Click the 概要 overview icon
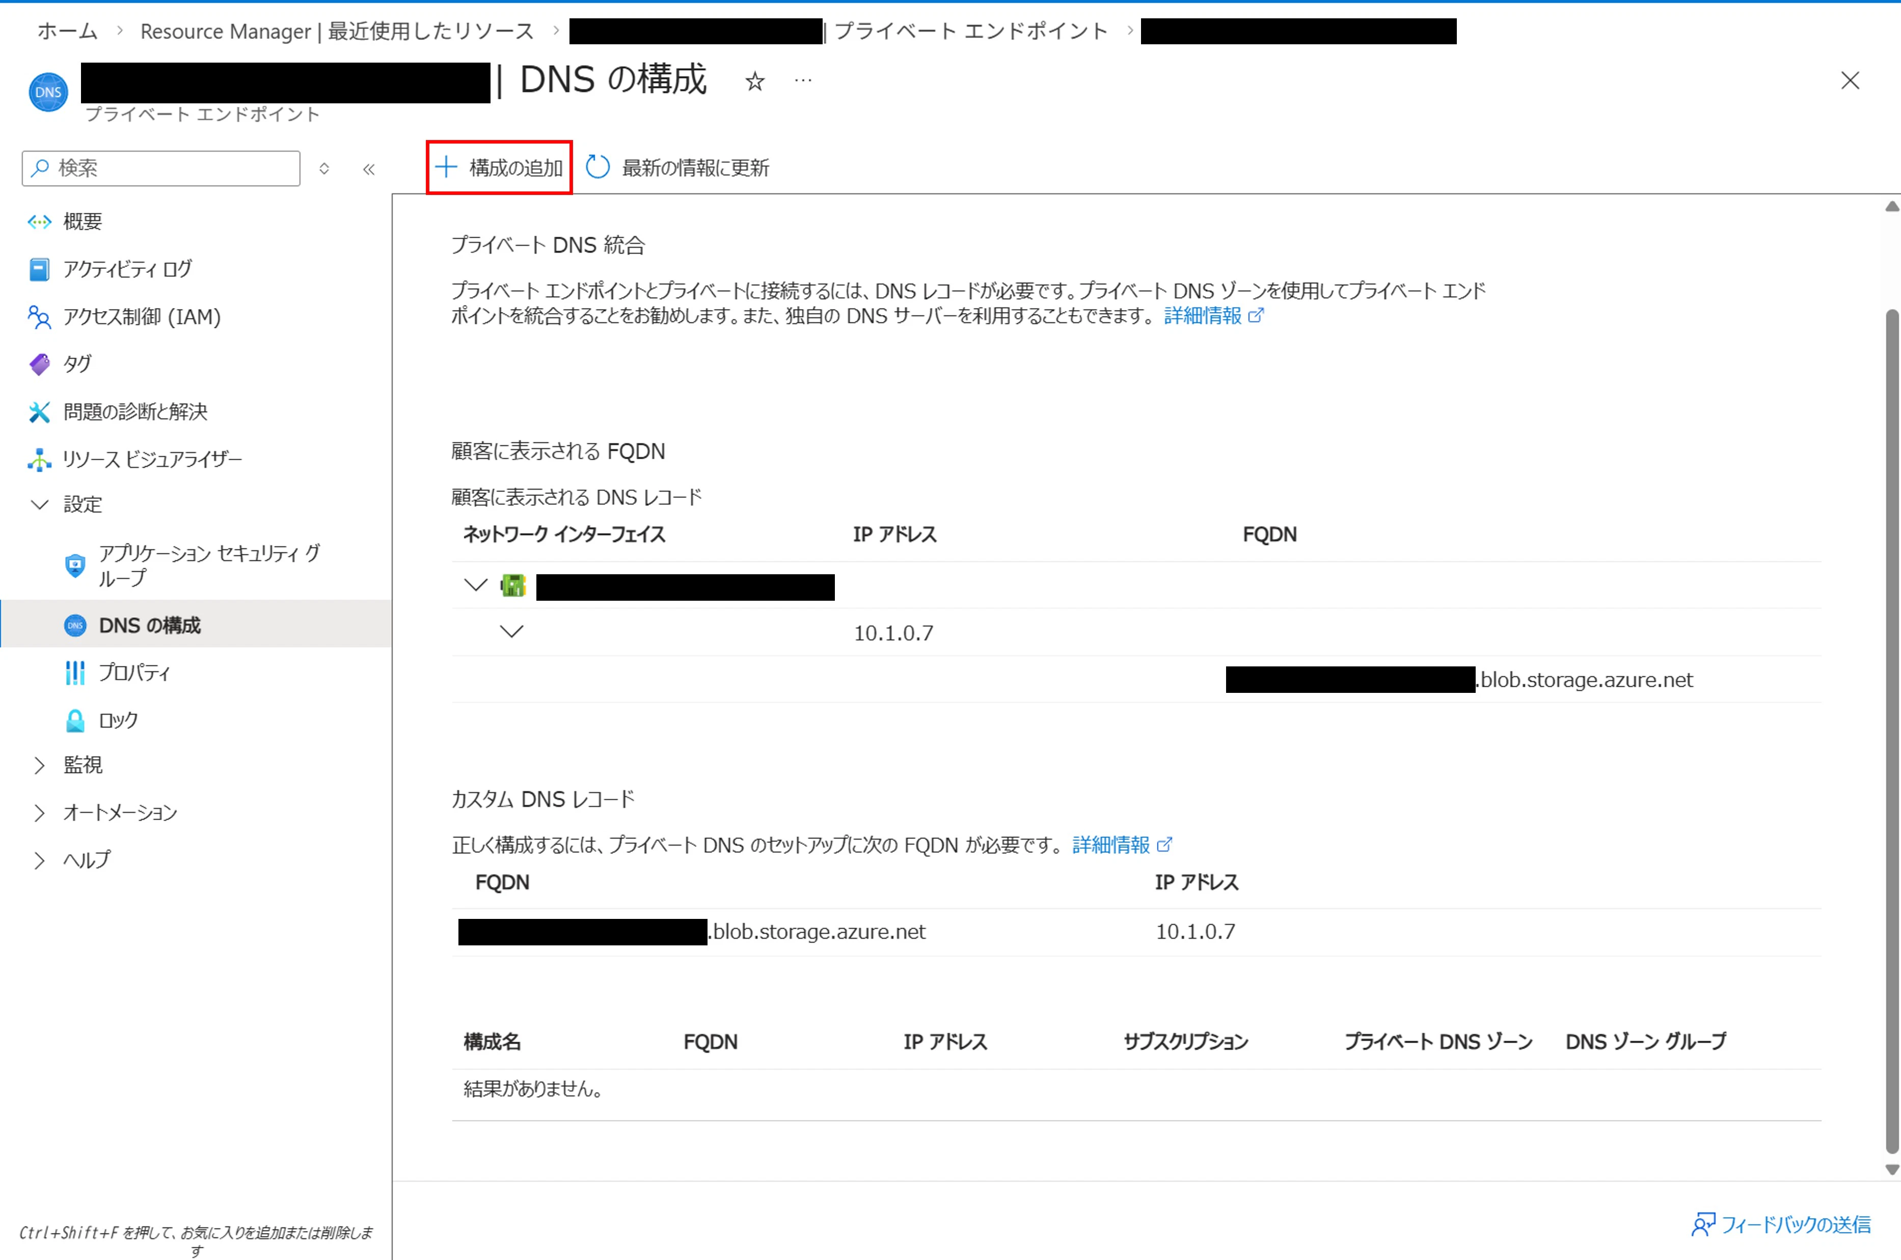1901x1260 pixels. tap(39, 222)
